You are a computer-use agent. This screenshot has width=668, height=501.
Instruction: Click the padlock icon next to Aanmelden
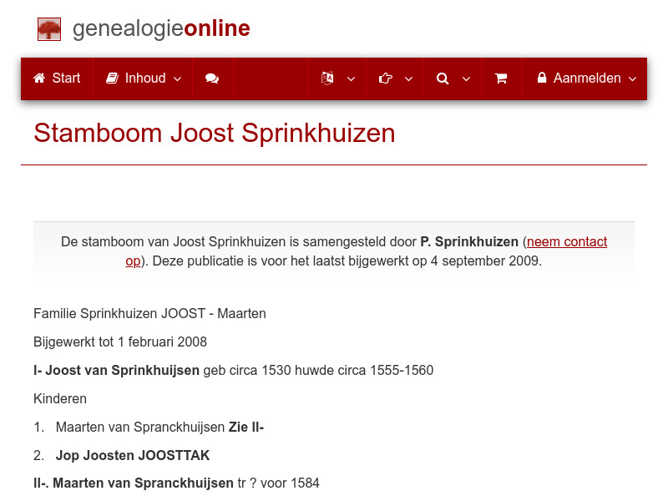543,78
